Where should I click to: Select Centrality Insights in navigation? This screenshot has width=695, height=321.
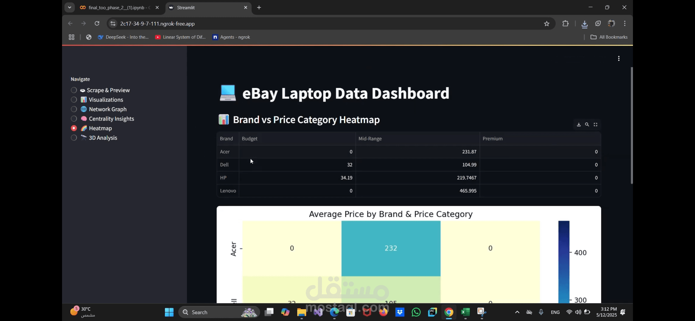pos(74,119)
